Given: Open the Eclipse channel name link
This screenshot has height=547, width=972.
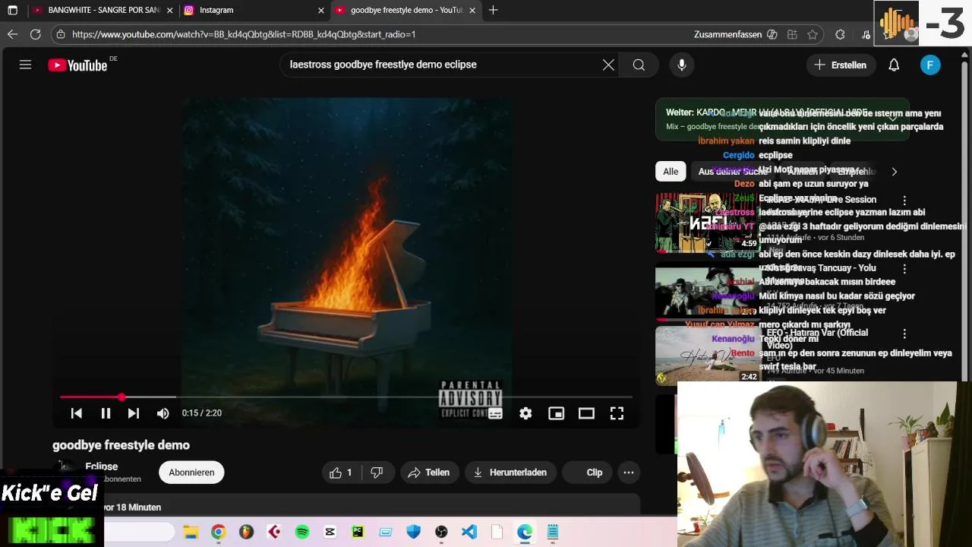Looking at the screenshot, I should pos(102,466).
